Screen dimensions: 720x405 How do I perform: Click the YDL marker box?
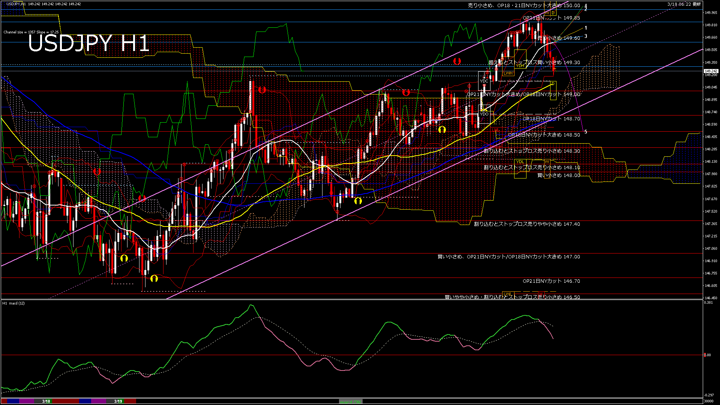pyautogui.click(x=520, y=162)
